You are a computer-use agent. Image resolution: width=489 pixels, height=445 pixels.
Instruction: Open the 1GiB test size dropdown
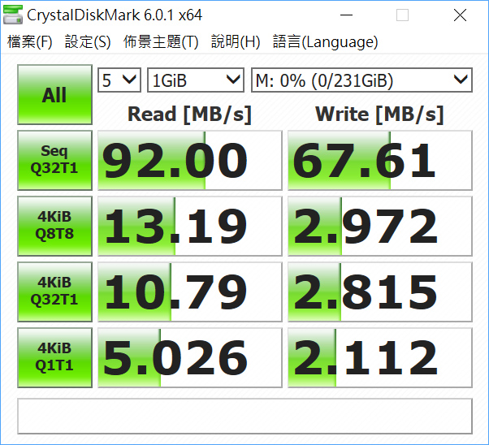coord(196,80)
